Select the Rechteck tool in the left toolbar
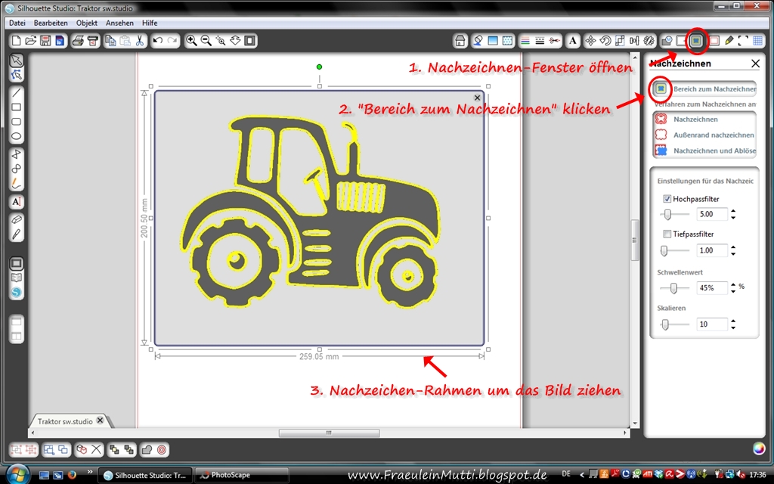The image size is (774, 484). pos(16,108)
